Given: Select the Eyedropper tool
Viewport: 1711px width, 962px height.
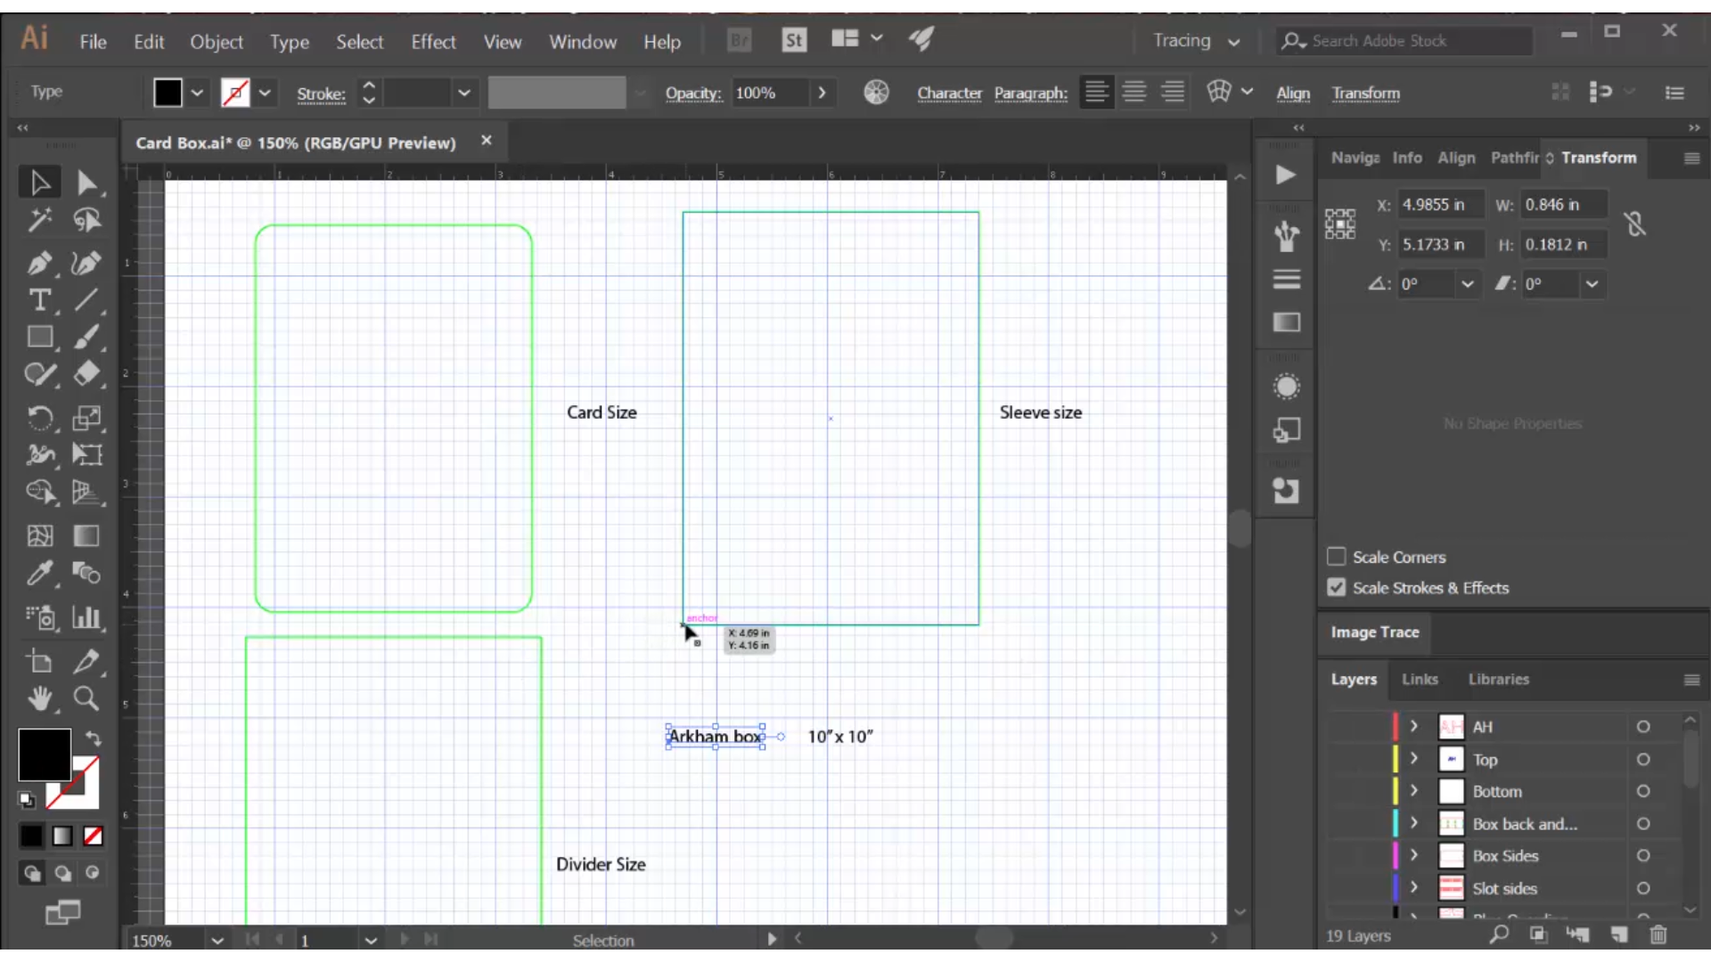Looking at the screenshot, I should click(x=39, y=575).
